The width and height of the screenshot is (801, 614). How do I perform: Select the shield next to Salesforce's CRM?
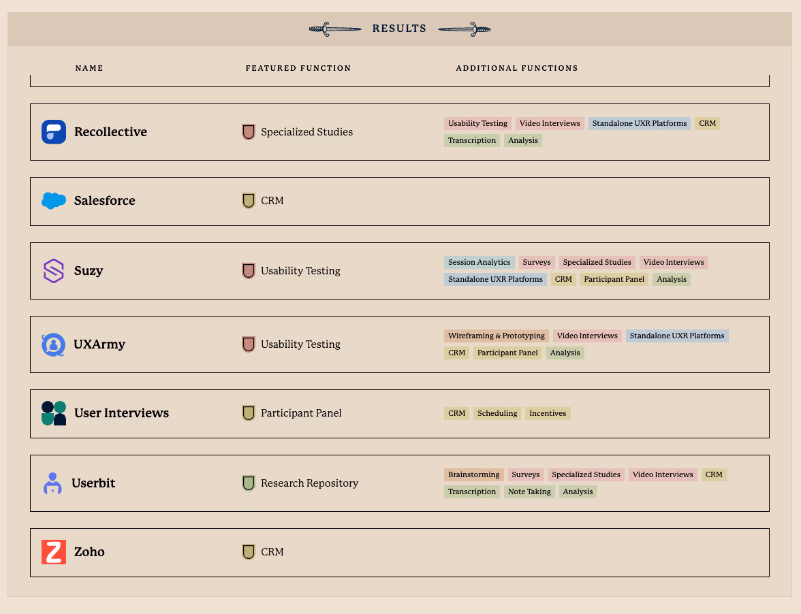[x=248, y=201]
